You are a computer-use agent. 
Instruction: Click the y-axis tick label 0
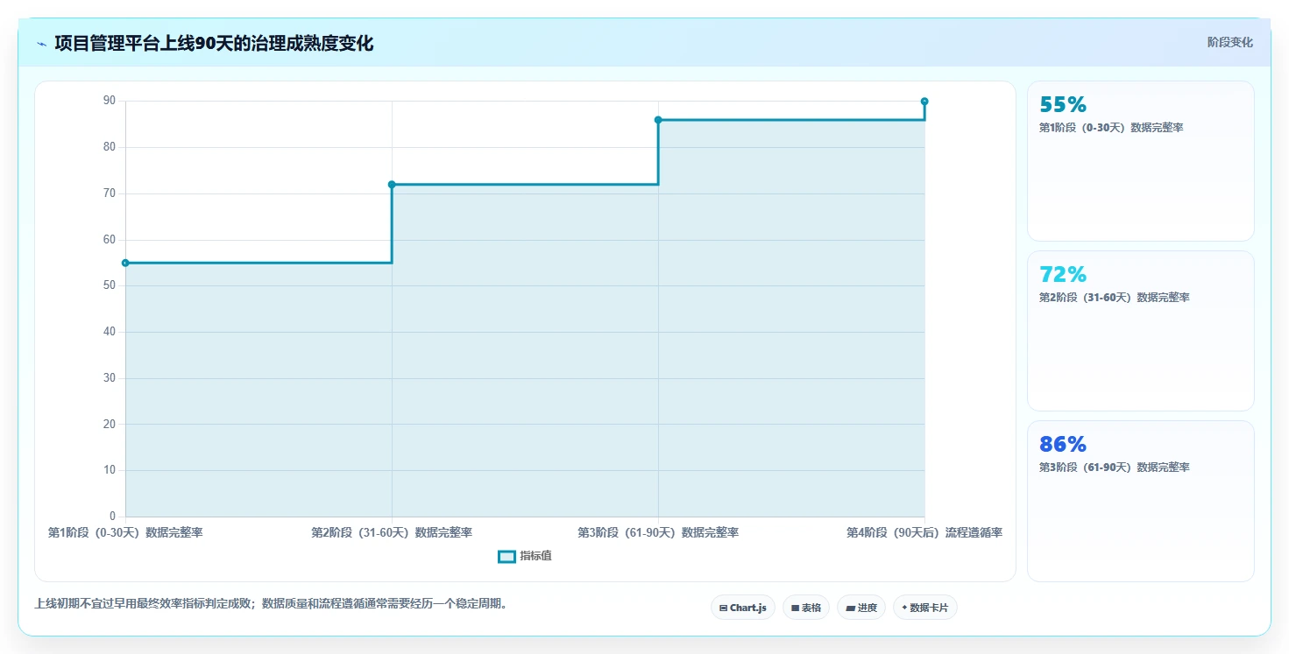point(112,517)
